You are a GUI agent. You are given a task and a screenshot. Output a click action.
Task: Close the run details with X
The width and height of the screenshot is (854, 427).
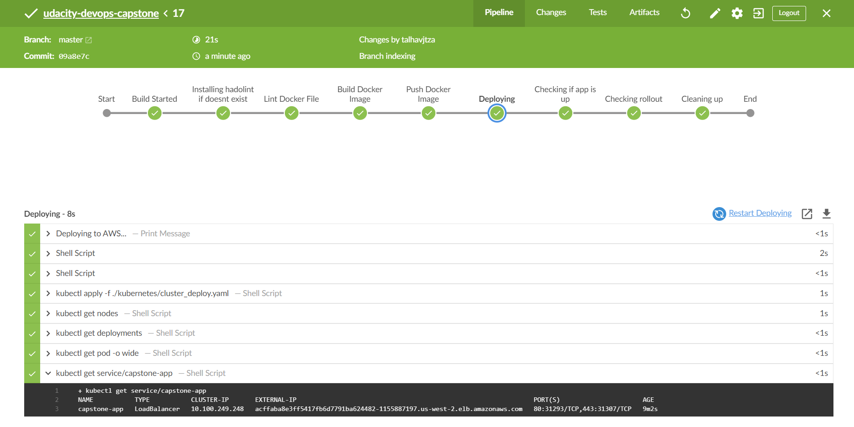click(827, 13)
